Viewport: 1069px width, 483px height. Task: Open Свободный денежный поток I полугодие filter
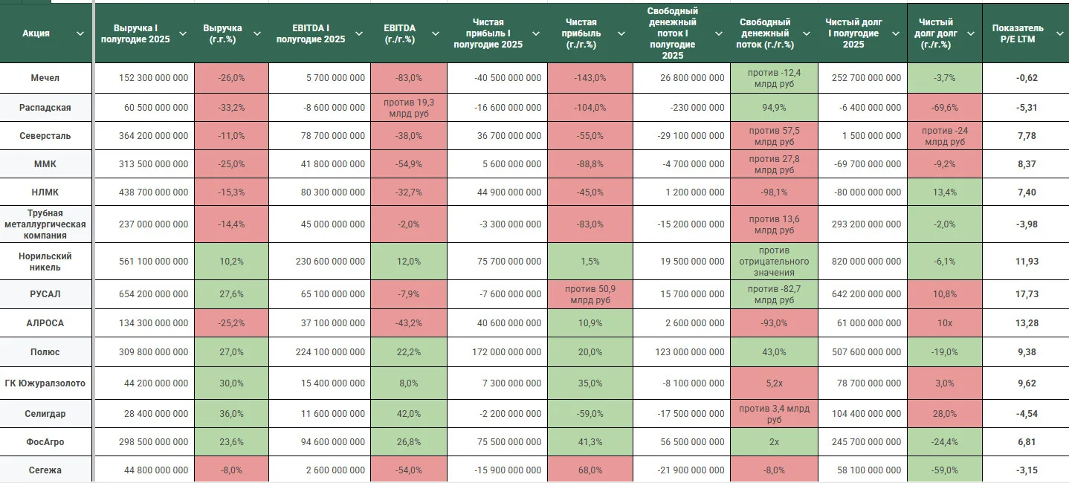pos(719,33)
